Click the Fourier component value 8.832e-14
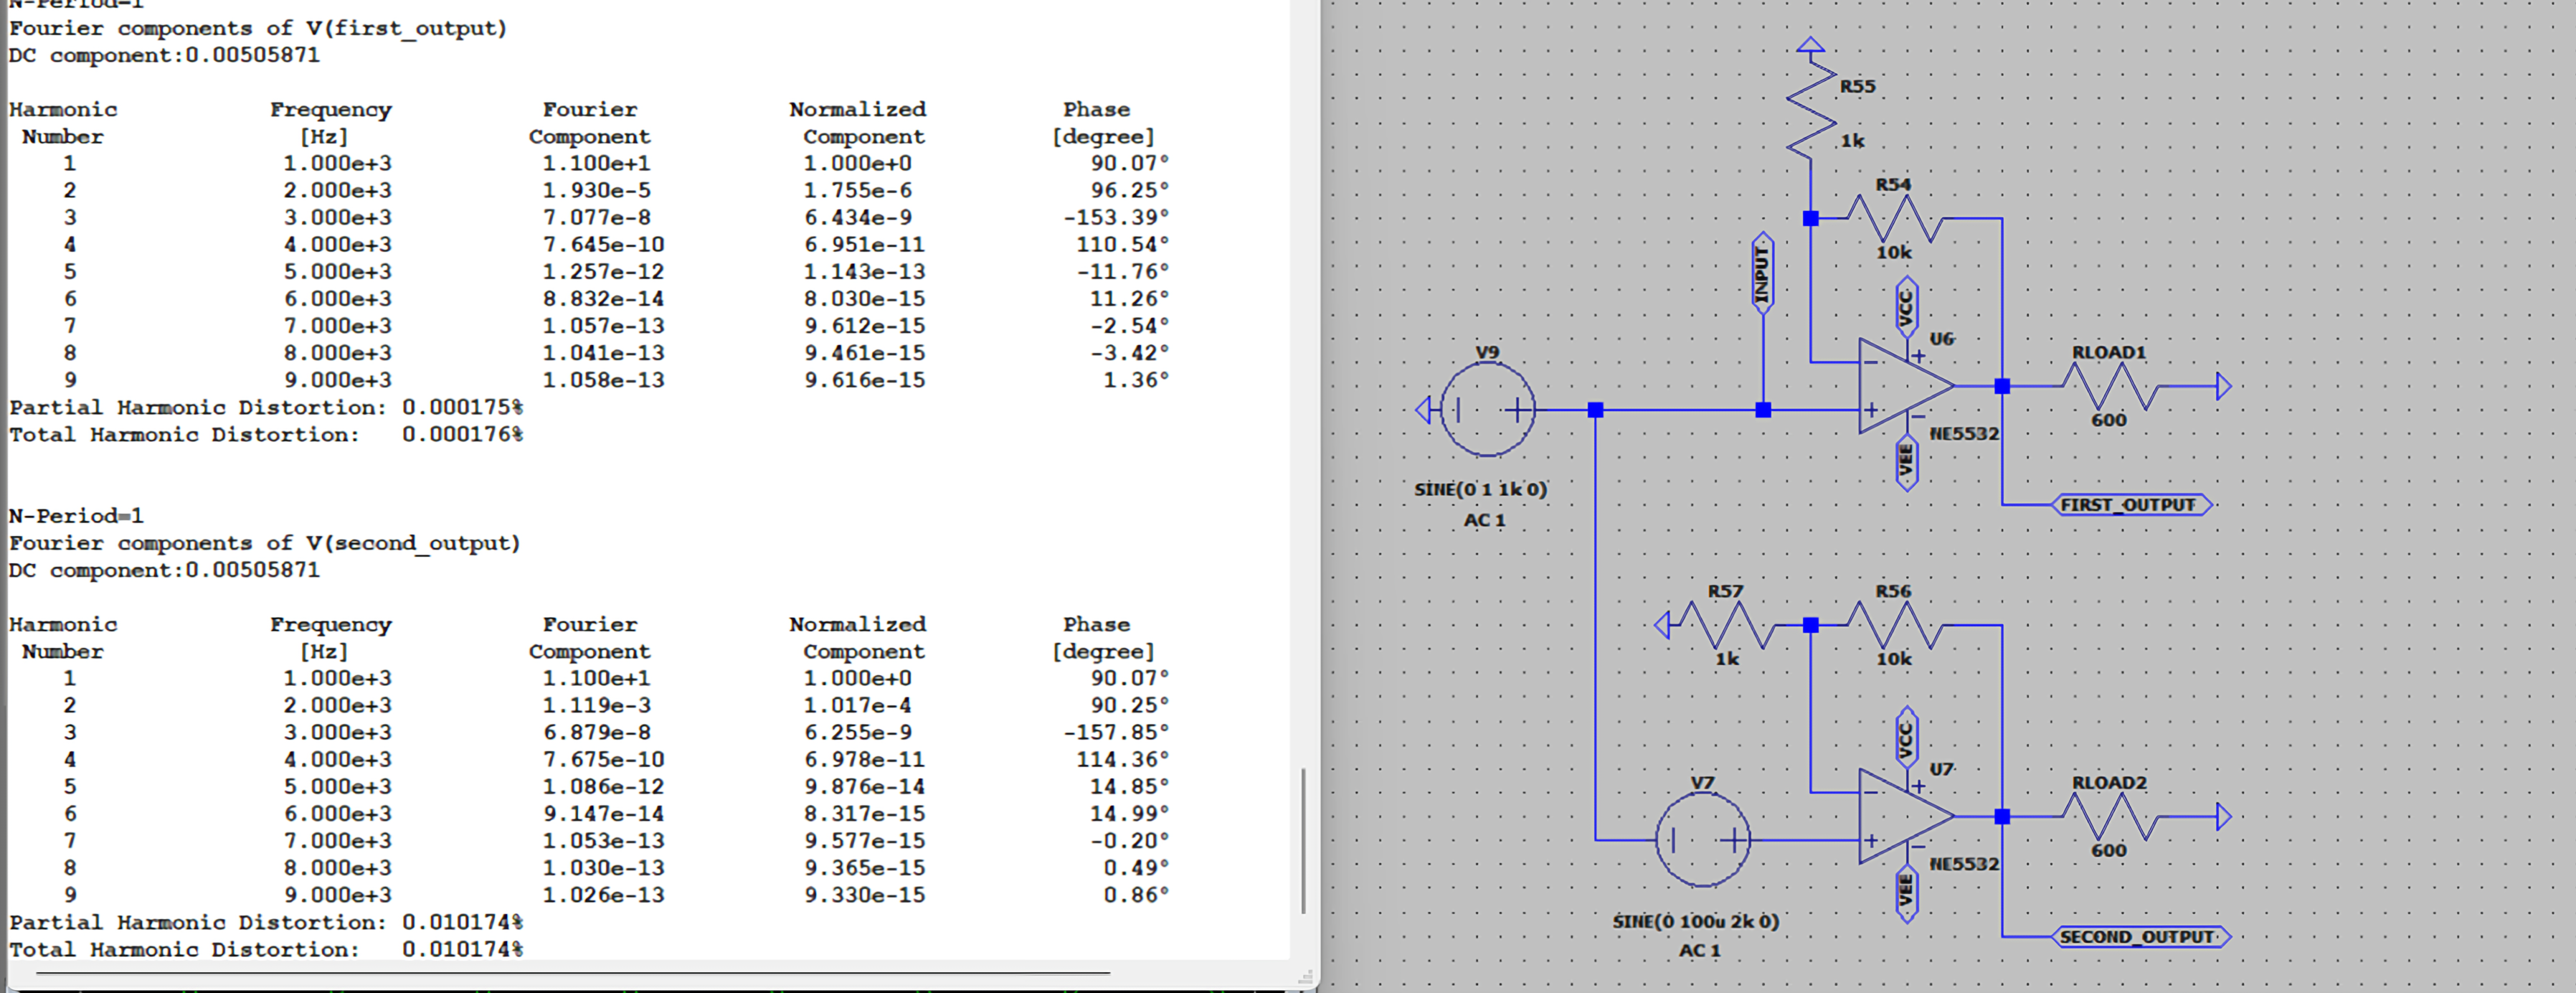The image size is (2576, 993). coord(604,299)
